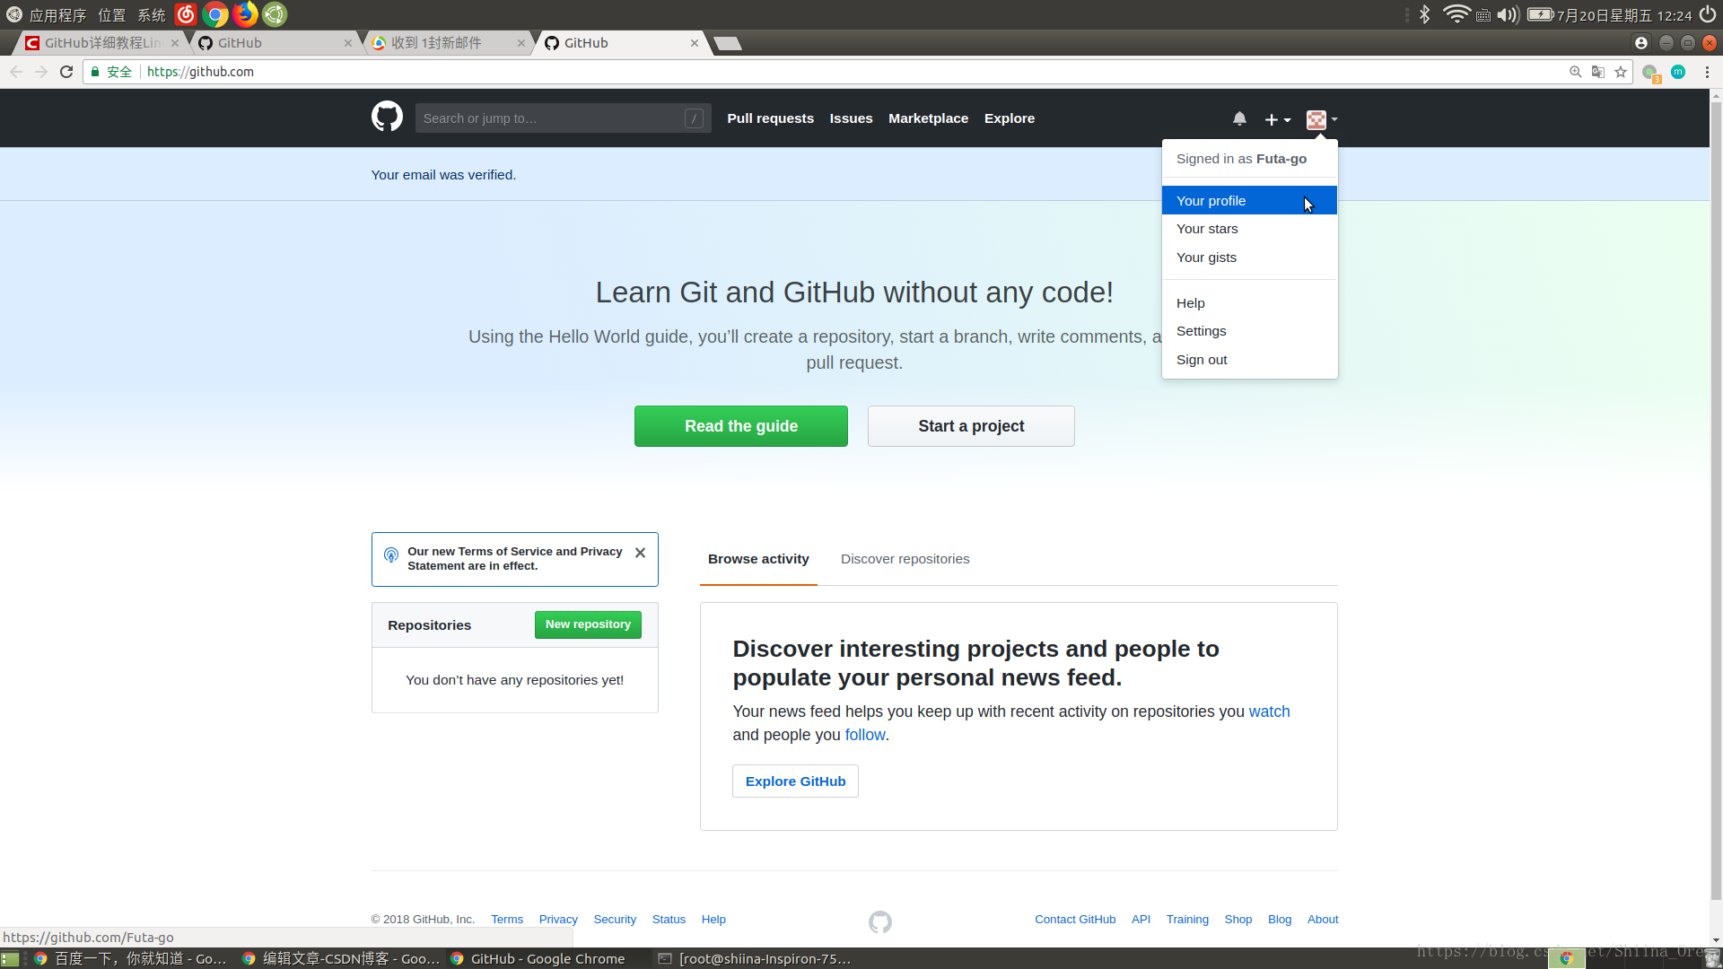Dismiss the Terms of Service notice

pyautogui.click(x=640, y=553)
